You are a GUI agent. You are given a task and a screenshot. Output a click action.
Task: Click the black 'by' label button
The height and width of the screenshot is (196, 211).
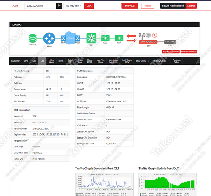tap(59, 6)
